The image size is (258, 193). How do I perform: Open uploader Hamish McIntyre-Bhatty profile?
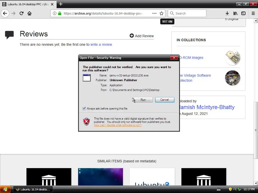click(207, 107)
